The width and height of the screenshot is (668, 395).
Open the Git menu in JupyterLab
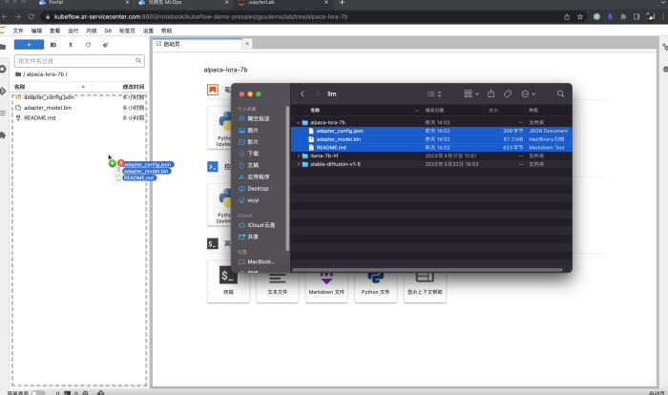click(x=107, y=31)
